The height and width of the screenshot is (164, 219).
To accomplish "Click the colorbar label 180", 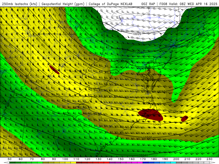I will pos(154,159).
